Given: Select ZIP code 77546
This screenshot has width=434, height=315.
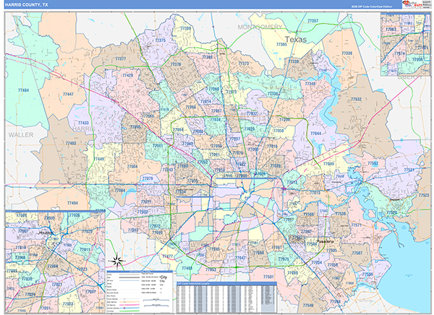Looking at the screenshot, I should [x=308, y=306].
